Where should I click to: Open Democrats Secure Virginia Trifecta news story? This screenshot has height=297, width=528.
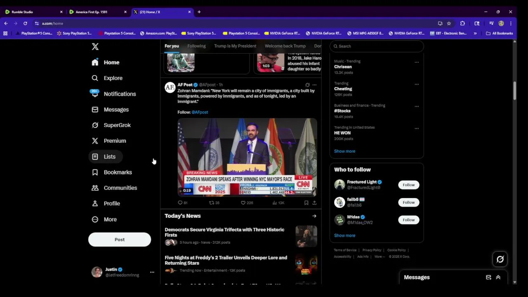click(x=240, y=236)
